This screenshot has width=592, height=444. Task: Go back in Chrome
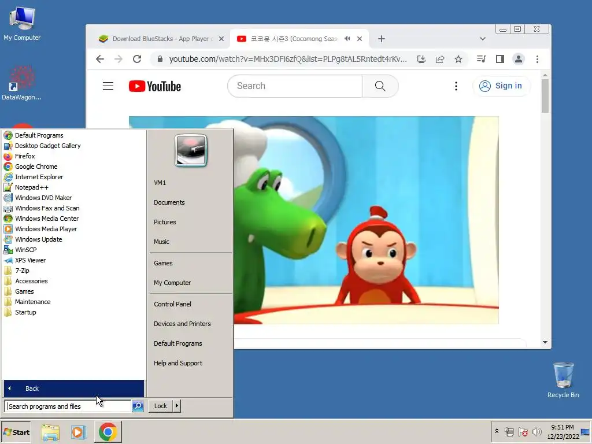pos(99,59)
